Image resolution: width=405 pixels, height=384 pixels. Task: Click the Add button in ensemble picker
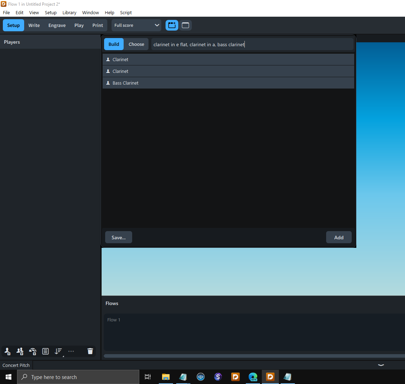coord(339,238)
